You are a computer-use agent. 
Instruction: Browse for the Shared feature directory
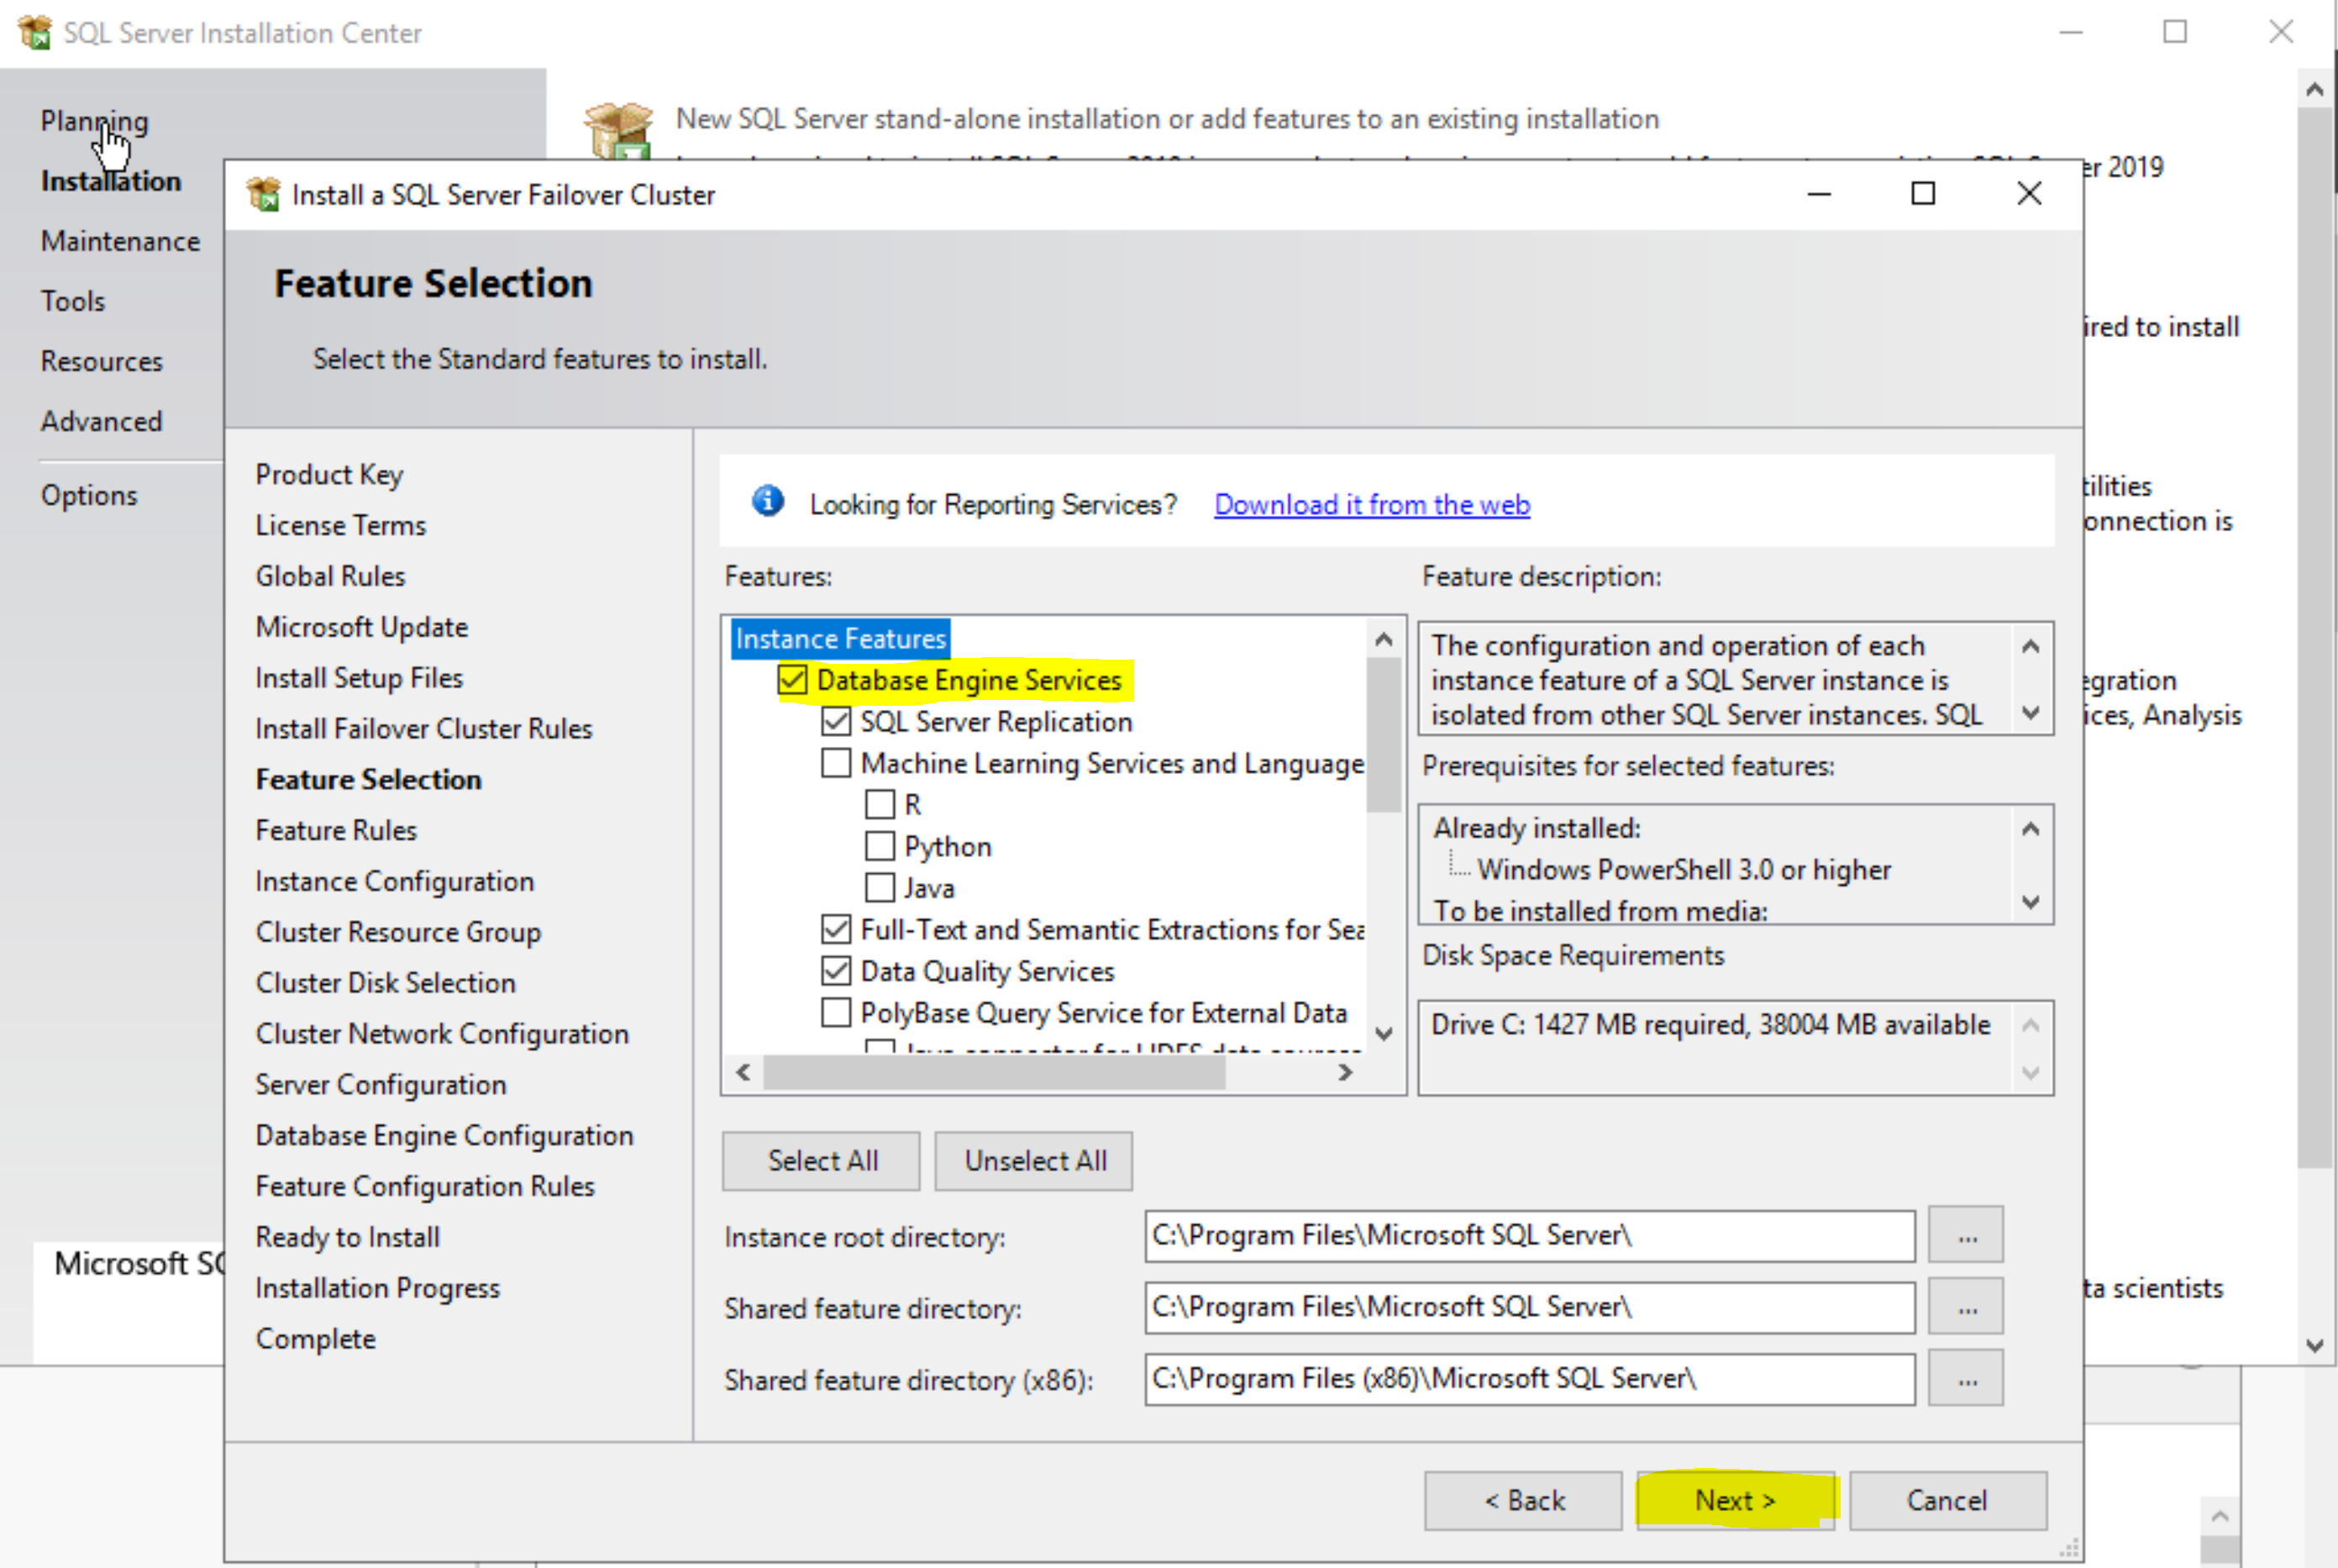(1966, 1307)
